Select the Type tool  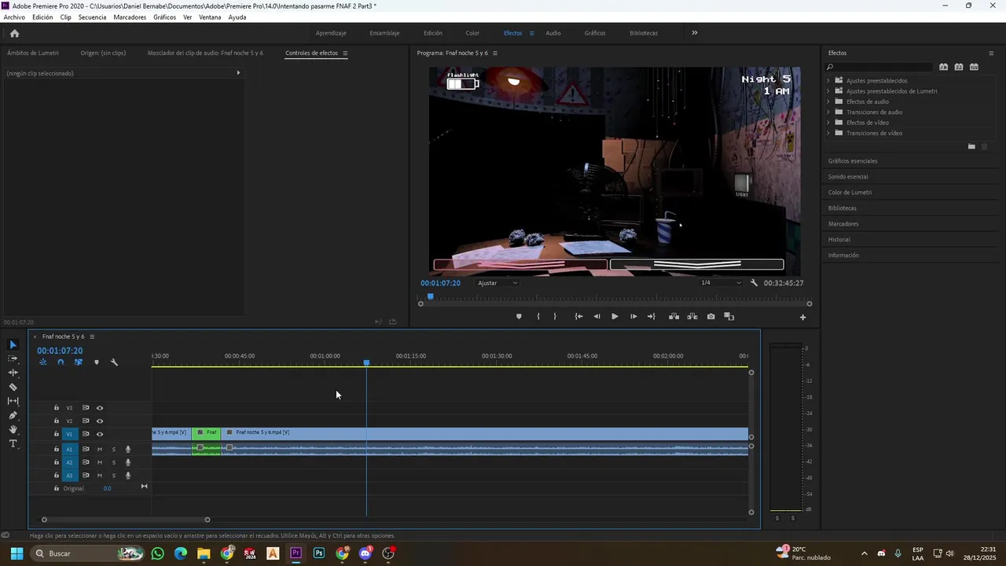click(x=13, y=444)
